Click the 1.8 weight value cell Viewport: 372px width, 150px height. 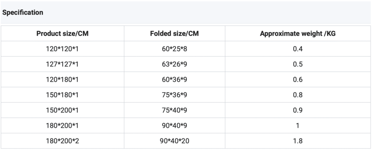coord(298,141)
